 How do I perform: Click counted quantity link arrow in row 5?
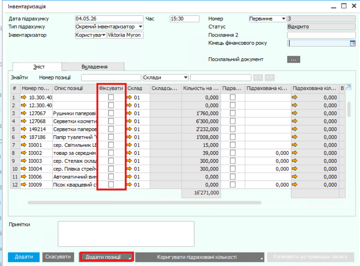coord(295,129)
